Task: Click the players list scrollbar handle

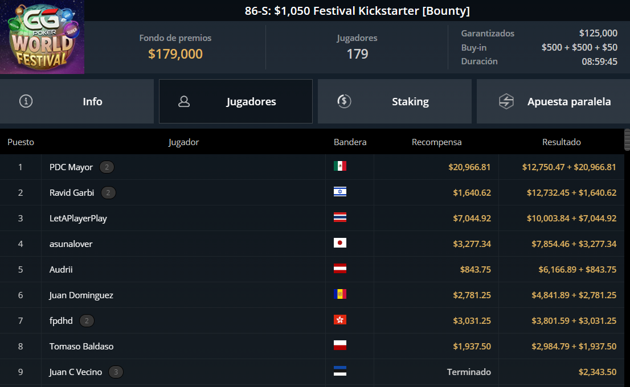Action: click(x=627, y=139)
